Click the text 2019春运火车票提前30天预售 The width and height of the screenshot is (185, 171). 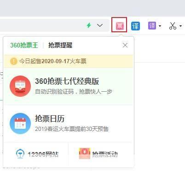[72, 129]
